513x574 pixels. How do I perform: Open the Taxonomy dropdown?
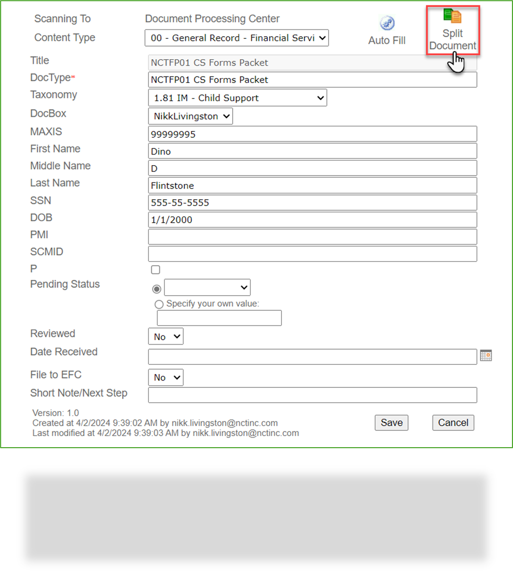(237, 98)
